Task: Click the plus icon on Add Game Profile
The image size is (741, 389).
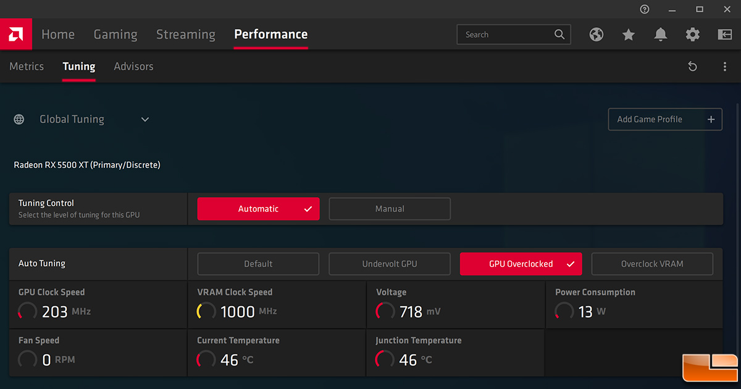Action: click(711, 119)
